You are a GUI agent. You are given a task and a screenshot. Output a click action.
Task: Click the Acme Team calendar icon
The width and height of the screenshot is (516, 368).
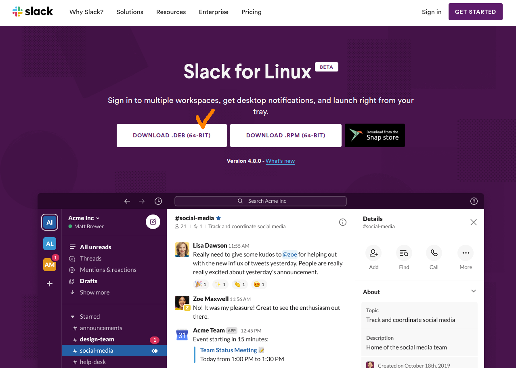coord(182,335)
